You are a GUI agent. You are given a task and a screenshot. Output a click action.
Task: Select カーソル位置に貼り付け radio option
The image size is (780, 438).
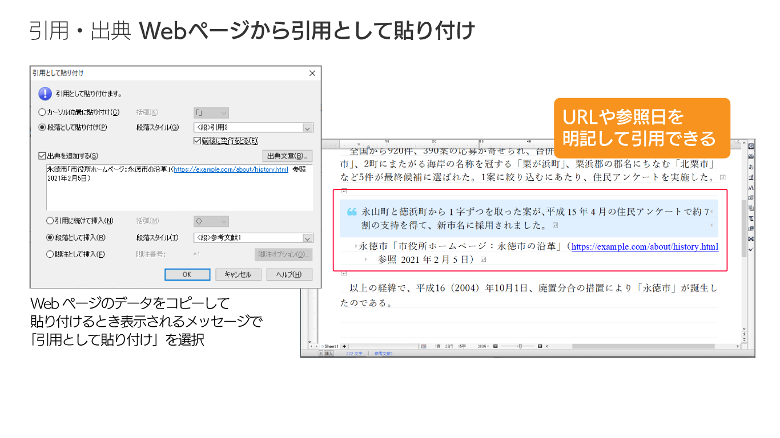pyautogui.click(x=42, y=112)
